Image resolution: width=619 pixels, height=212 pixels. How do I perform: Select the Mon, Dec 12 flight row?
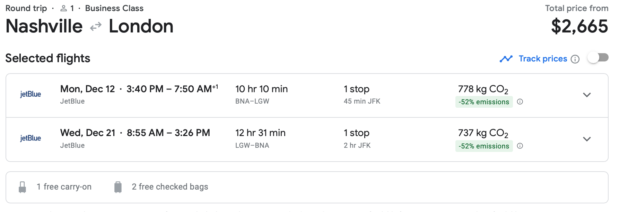(307, 95)
